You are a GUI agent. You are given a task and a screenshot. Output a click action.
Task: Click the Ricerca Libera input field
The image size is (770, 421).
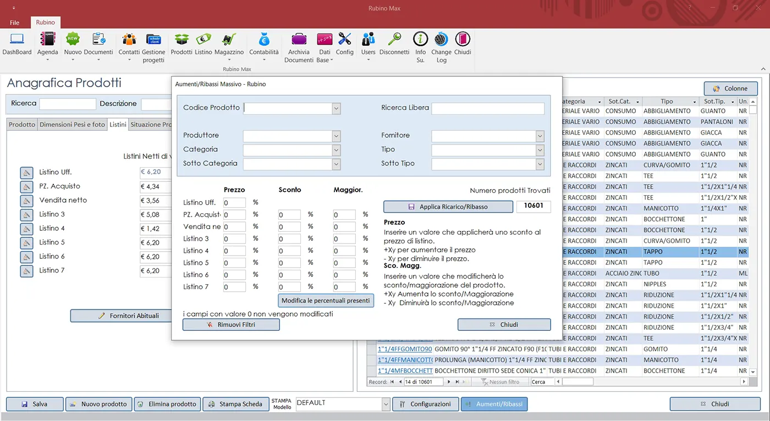coord(488,109)
